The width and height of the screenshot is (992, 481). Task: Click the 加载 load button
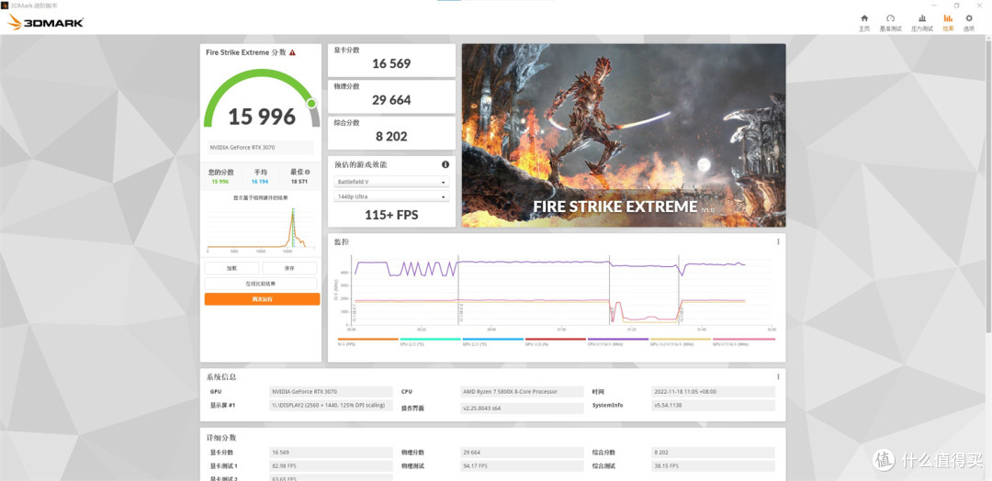point(231,268)
